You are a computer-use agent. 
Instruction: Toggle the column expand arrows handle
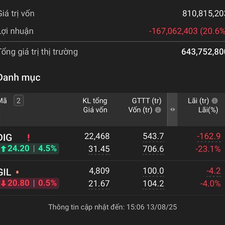pyautogui.click(x=172, y=109)
